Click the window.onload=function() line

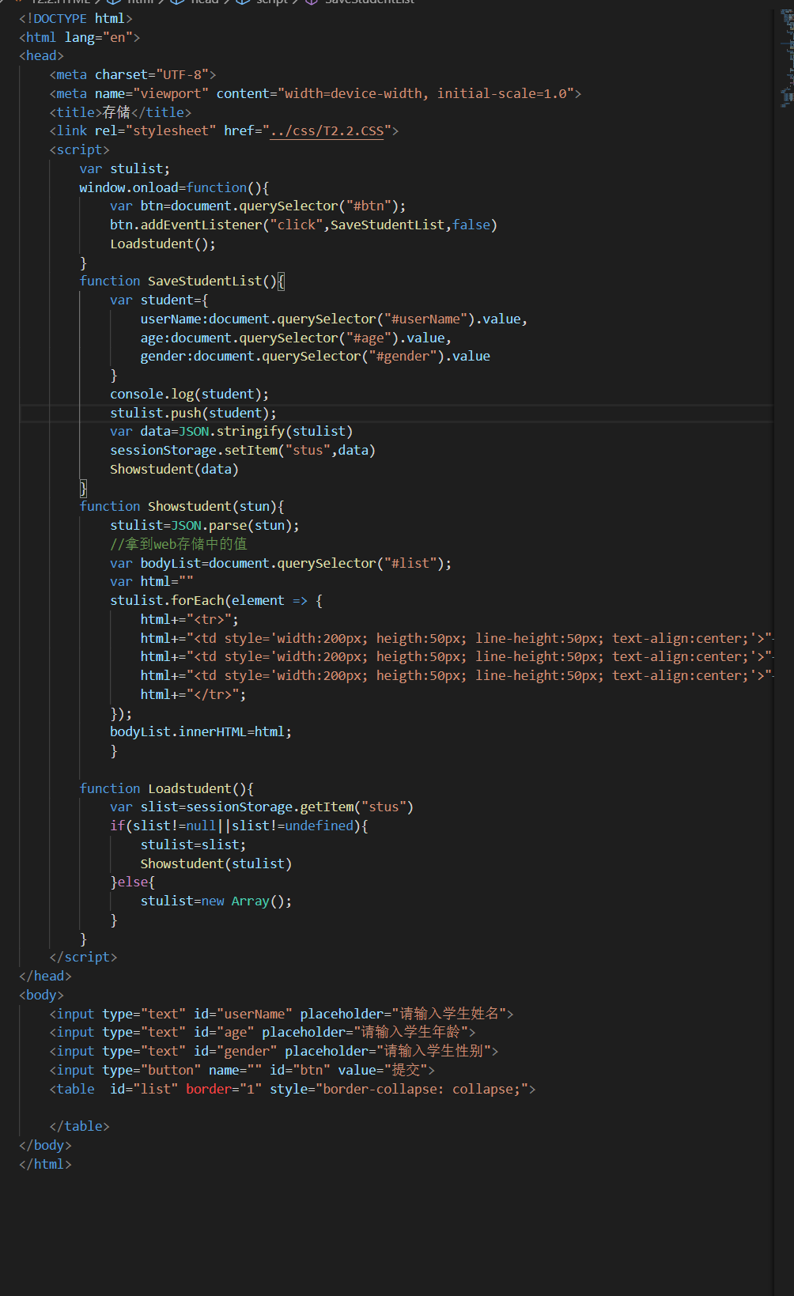(x=174, y=187)
